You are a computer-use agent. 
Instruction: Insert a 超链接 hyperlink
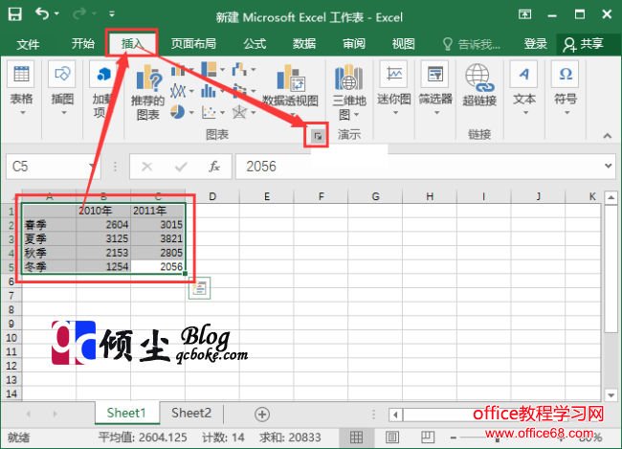[x=479, y=85]
